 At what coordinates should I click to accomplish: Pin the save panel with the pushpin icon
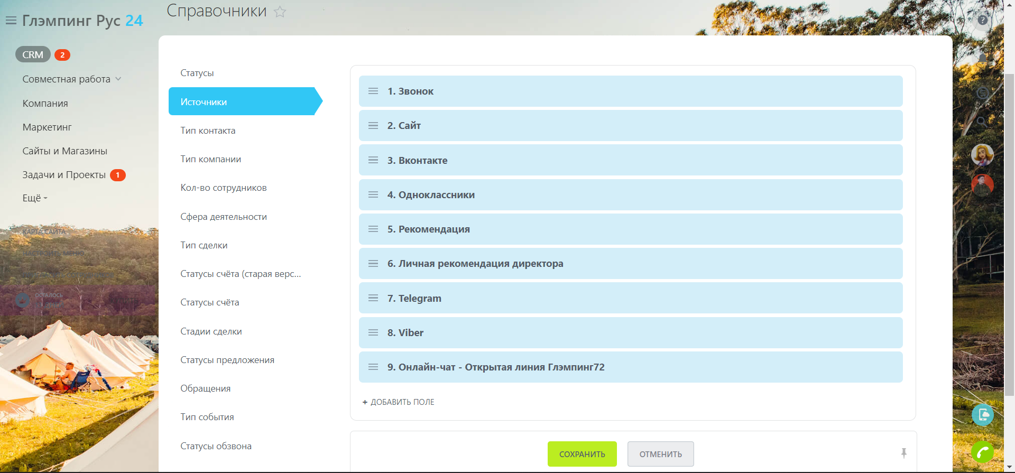(904, 453)
